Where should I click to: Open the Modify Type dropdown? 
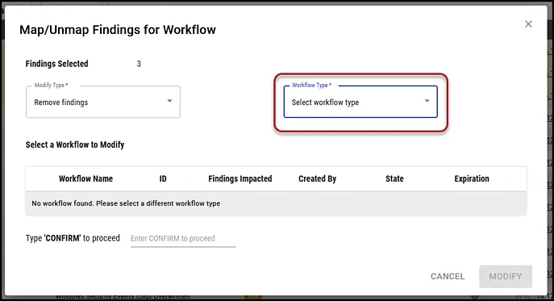(x=103, y=102)
